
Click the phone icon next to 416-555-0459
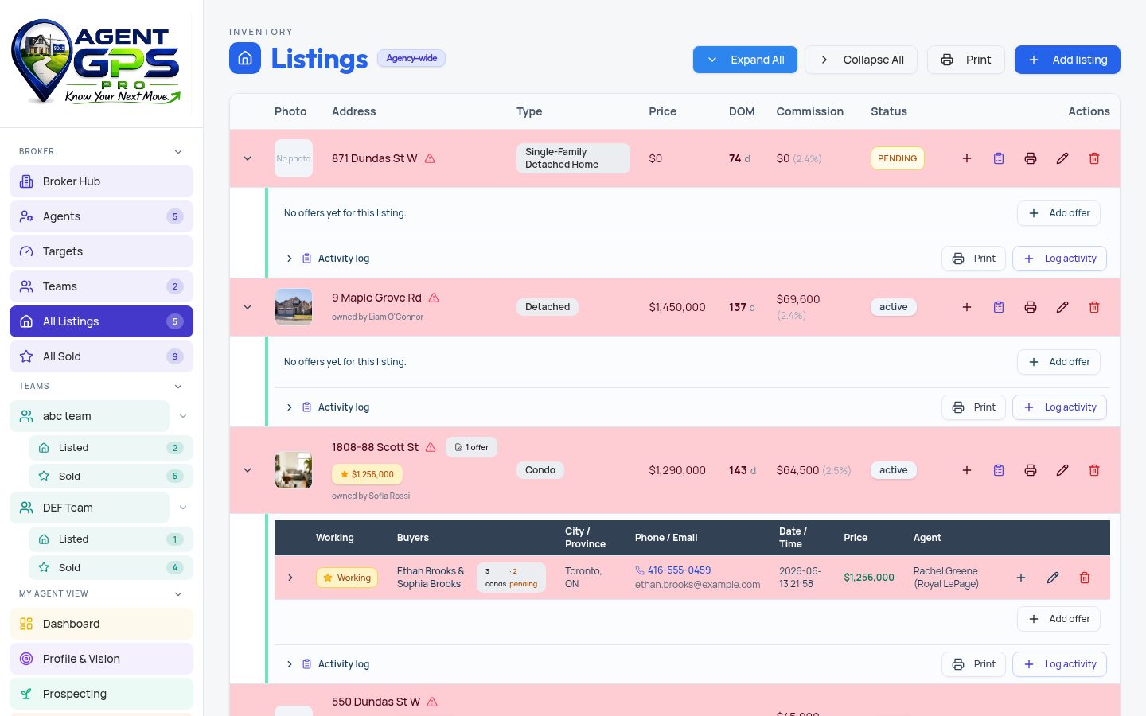tap(640, 570)
